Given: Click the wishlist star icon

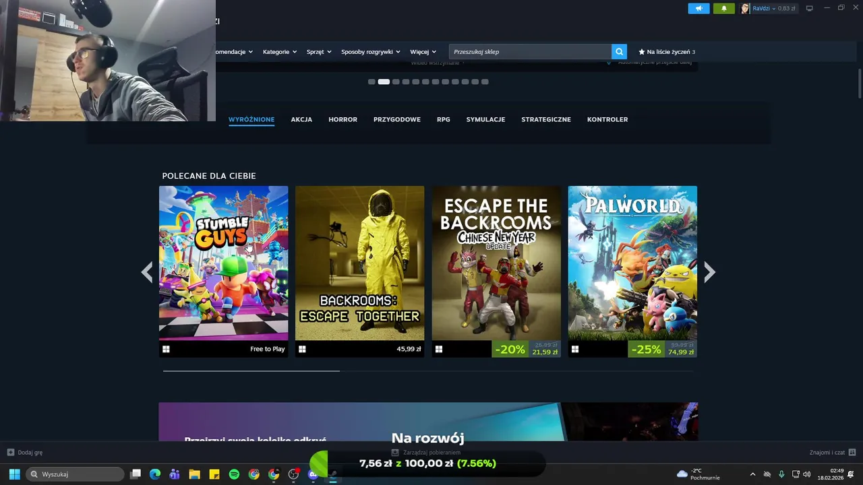Looking at the screenshot, I should [642, 52].
